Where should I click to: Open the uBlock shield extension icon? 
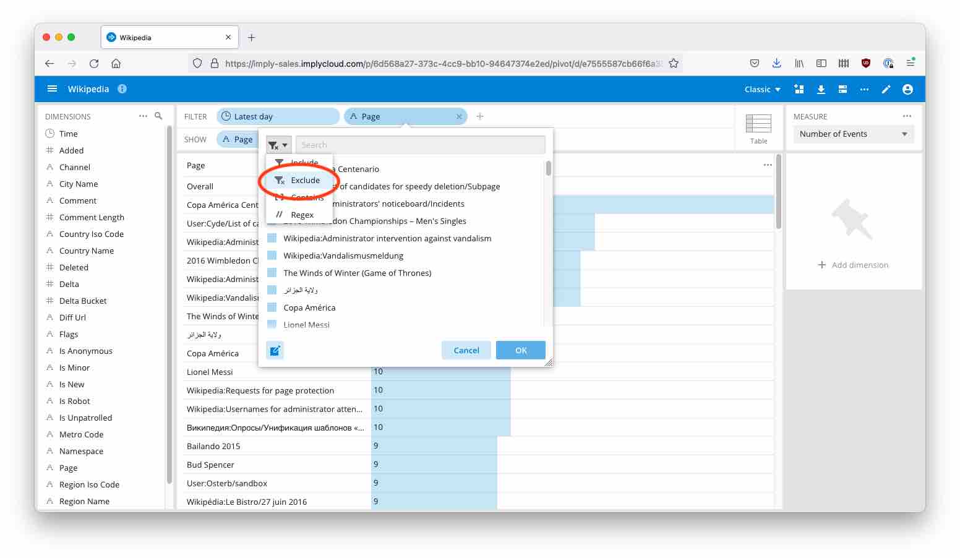click(x=866, y=63)
